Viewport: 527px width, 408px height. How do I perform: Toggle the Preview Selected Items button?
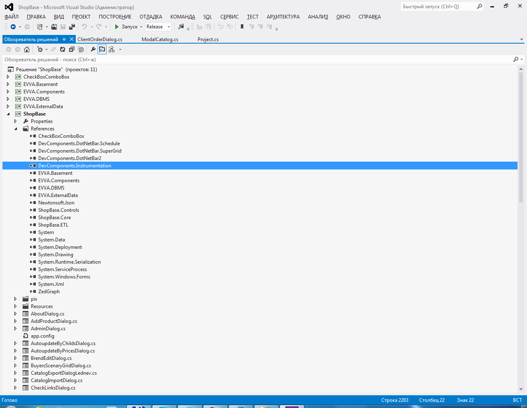point(102,49)
